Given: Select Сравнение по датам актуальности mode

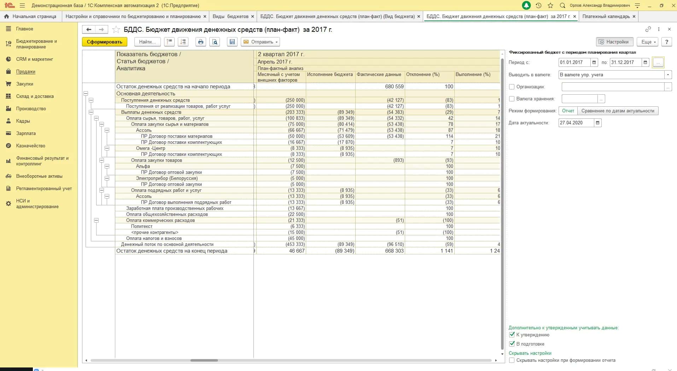Looking at the screenshot, I should pos(618,111).
